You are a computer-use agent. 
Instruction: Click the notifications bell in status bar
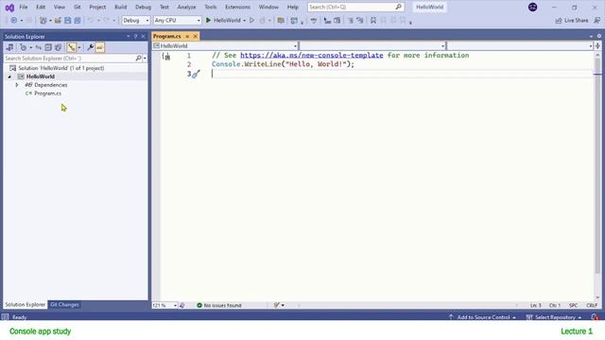click(x=595, y=317)
